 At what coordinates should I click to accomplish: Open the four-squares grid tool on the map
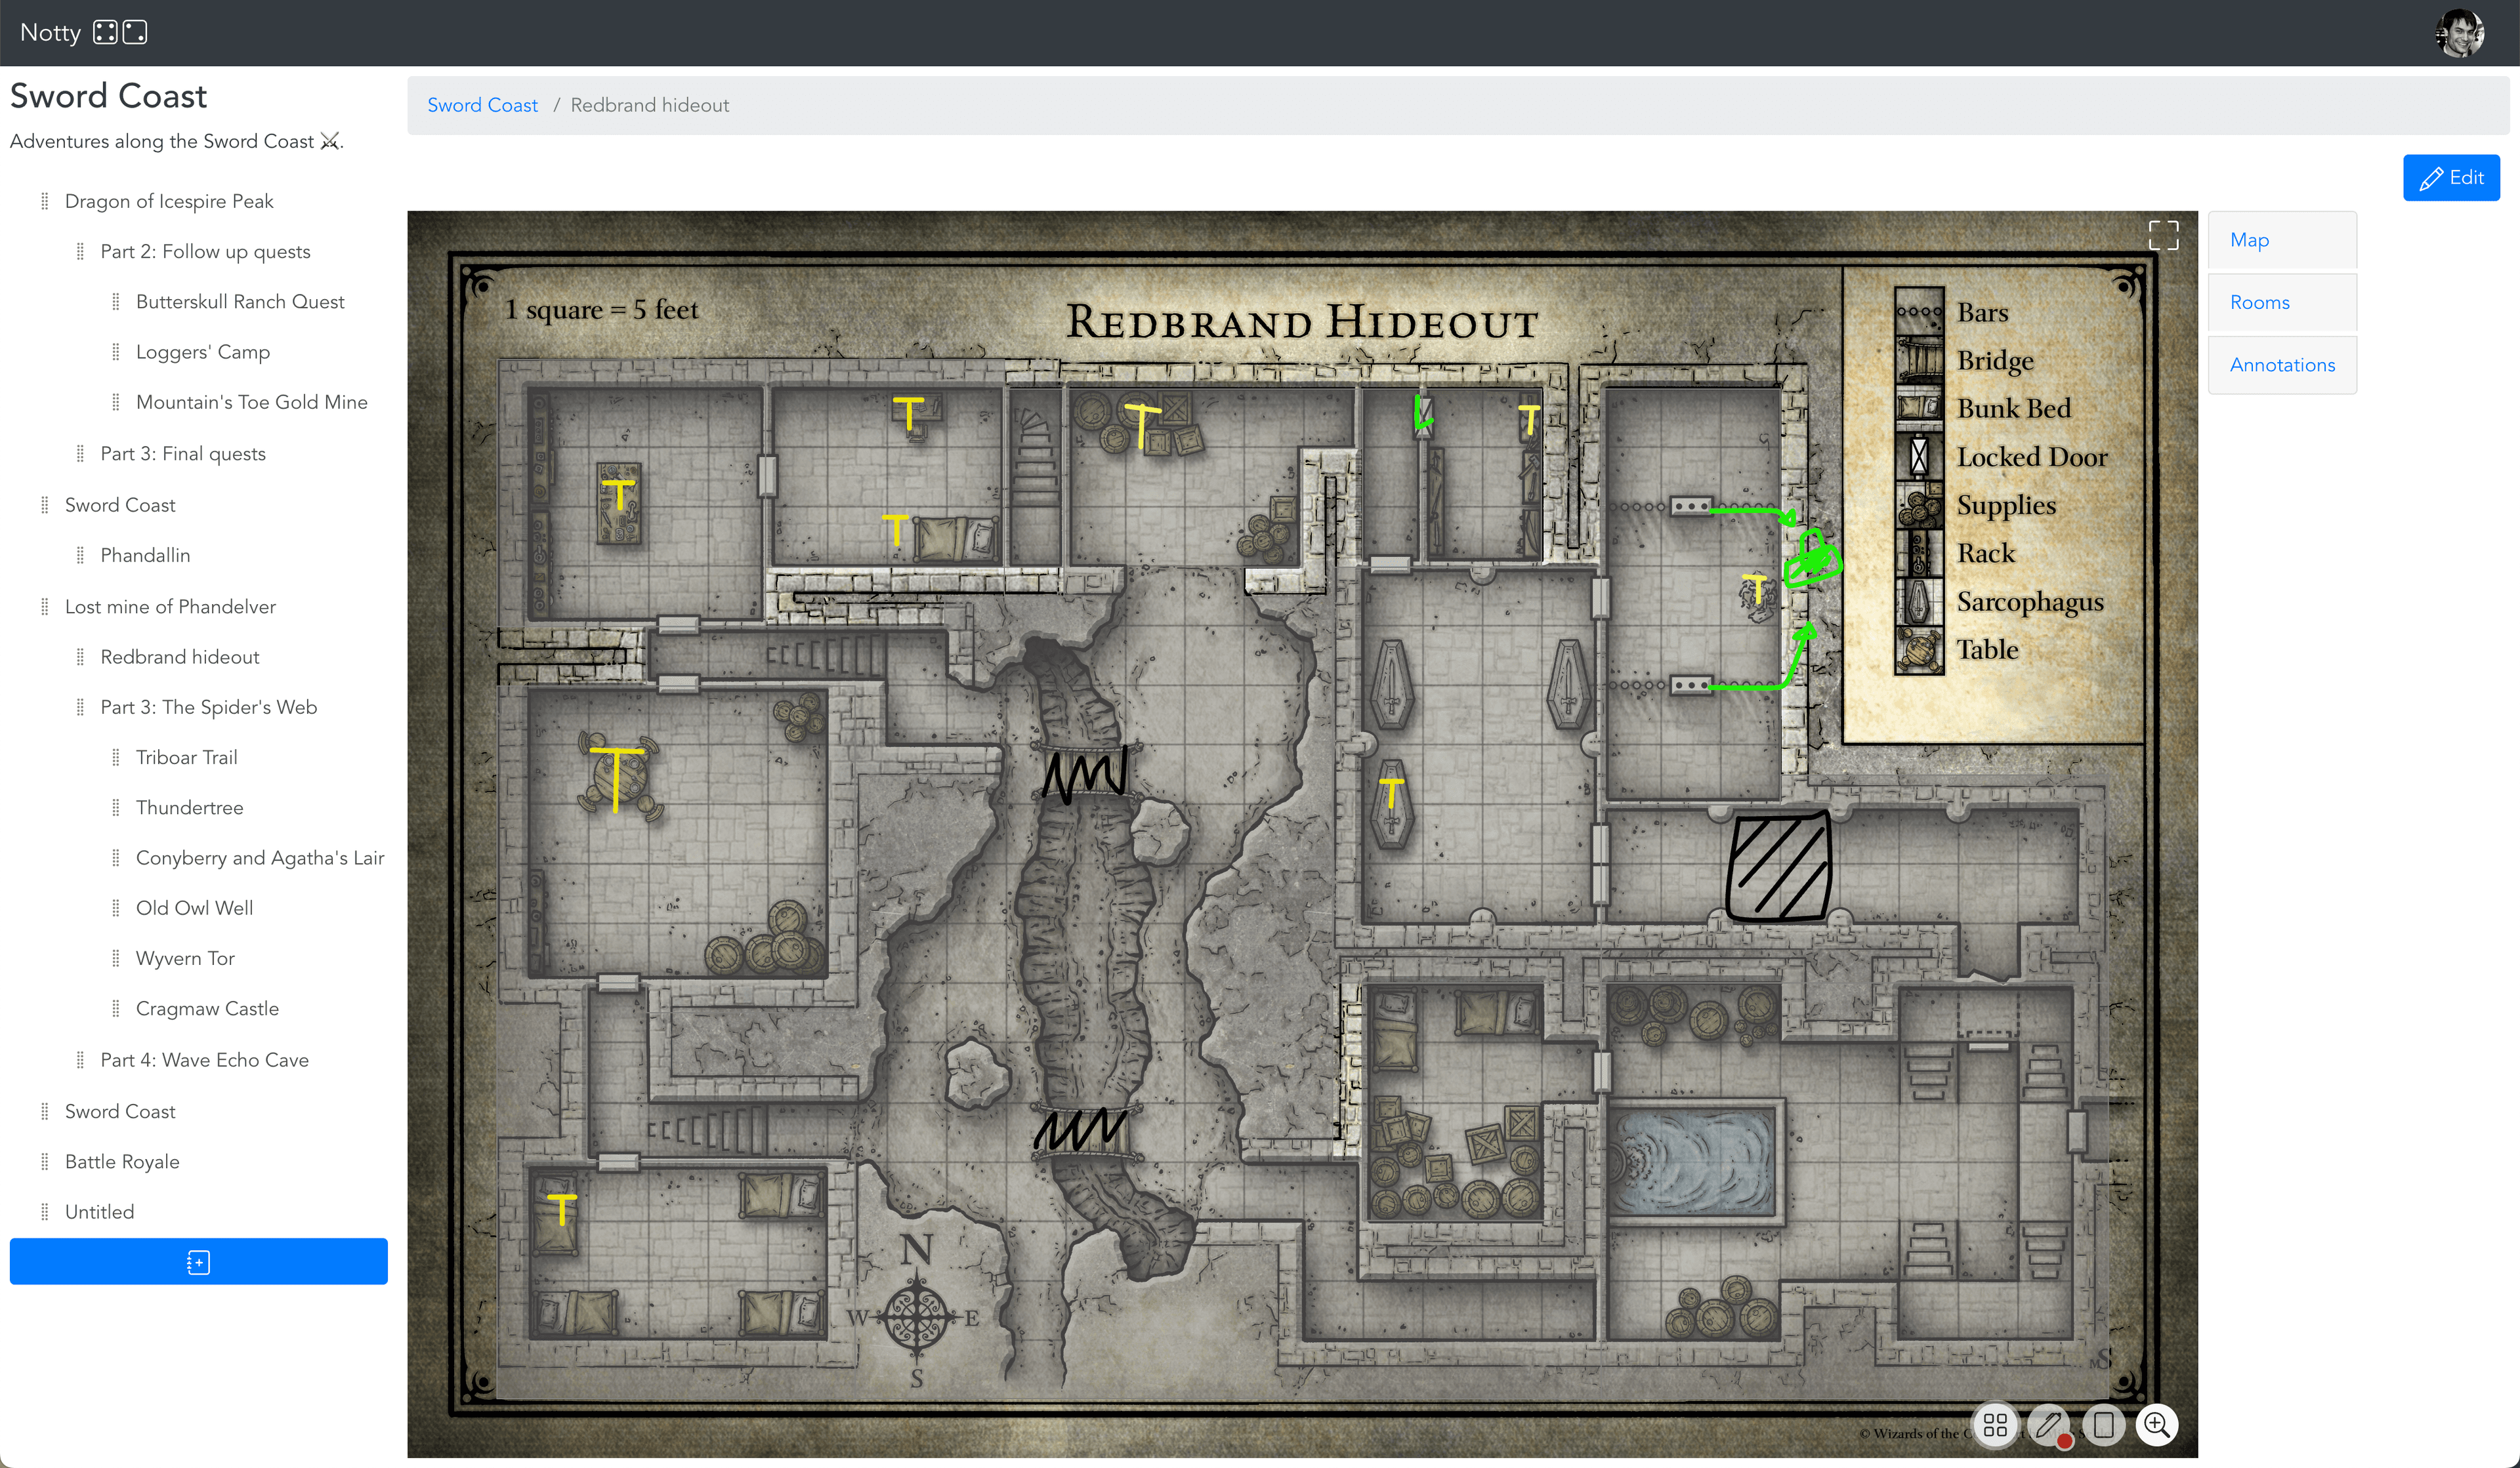[x=1995, y=1424]
